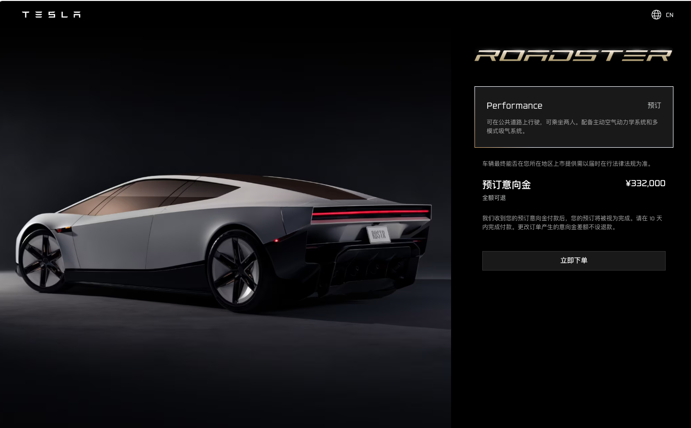Click the 全额可退 refundable note

494,198
